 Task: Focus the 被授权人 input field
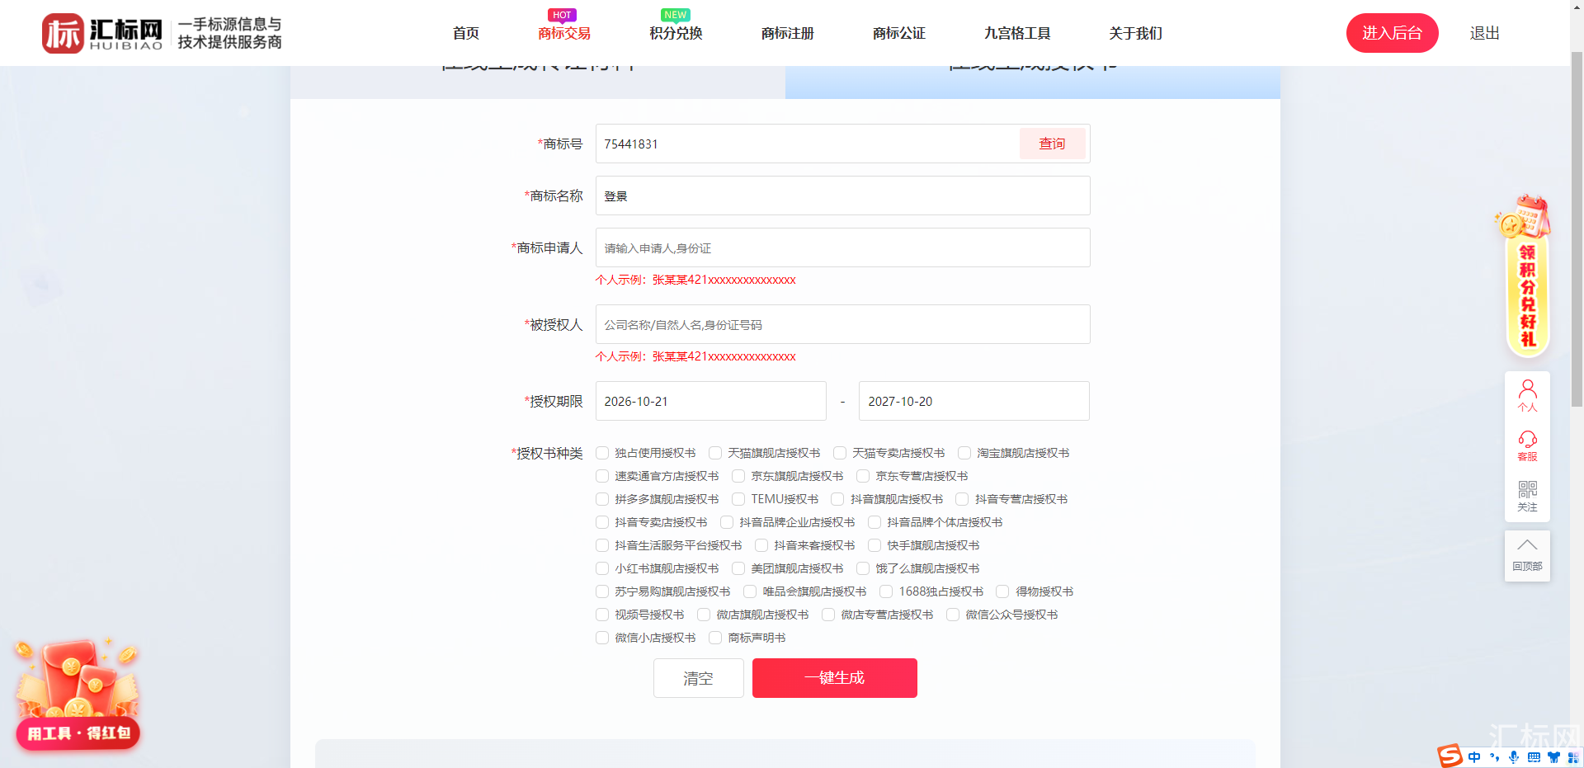tap(843, 324)
